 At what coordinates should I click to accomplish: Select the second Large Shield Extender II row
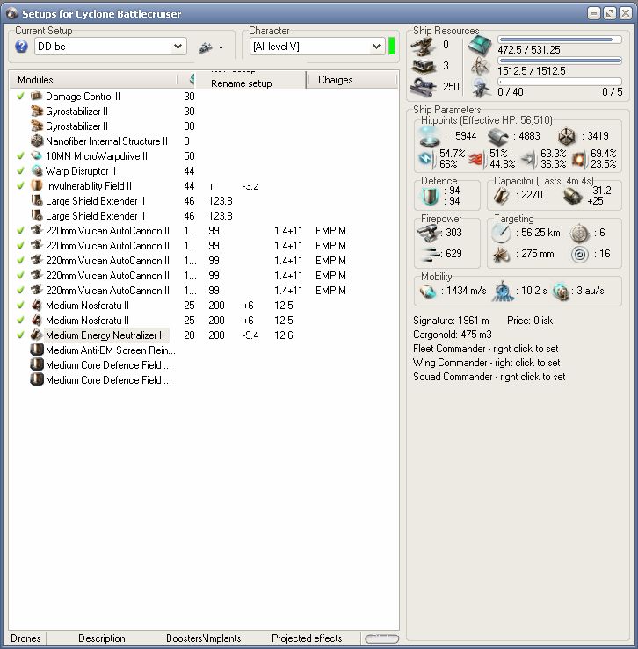pos(203,216)
